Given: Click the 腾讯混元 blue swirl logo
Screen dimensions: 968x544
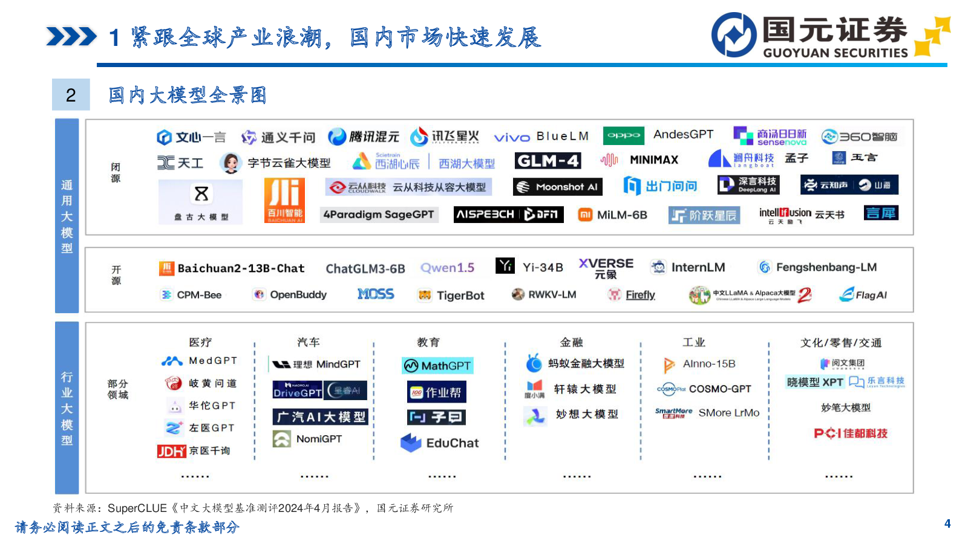Looking at the screenshot, I should pyautogui.click(x=337, y=137).
